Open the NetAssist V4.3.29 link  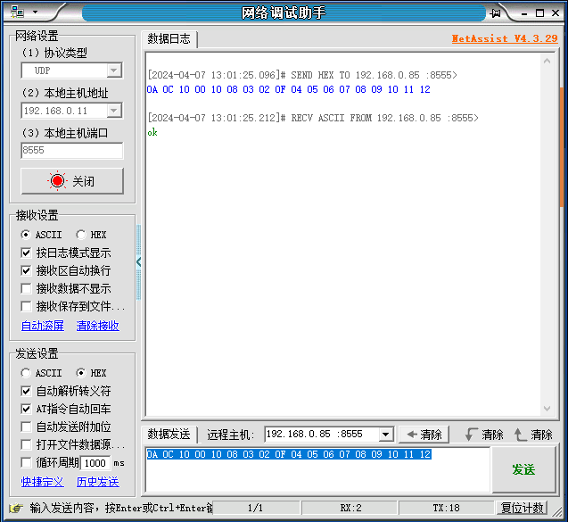pos(504,38)
